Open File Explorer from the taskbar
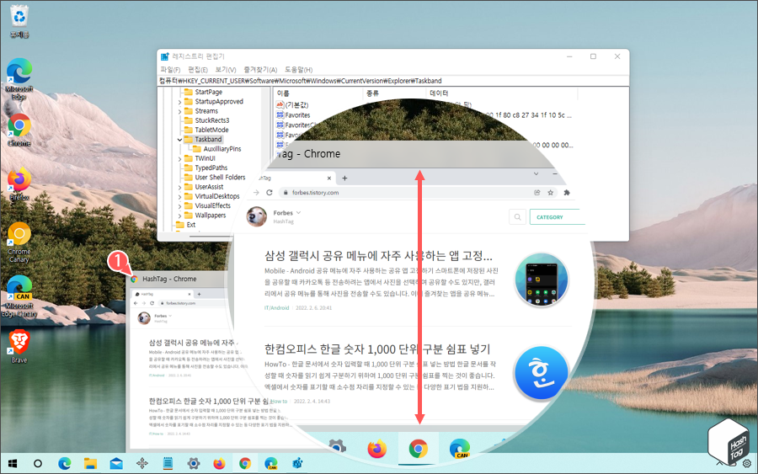758x474 pixels. [90, 464]
